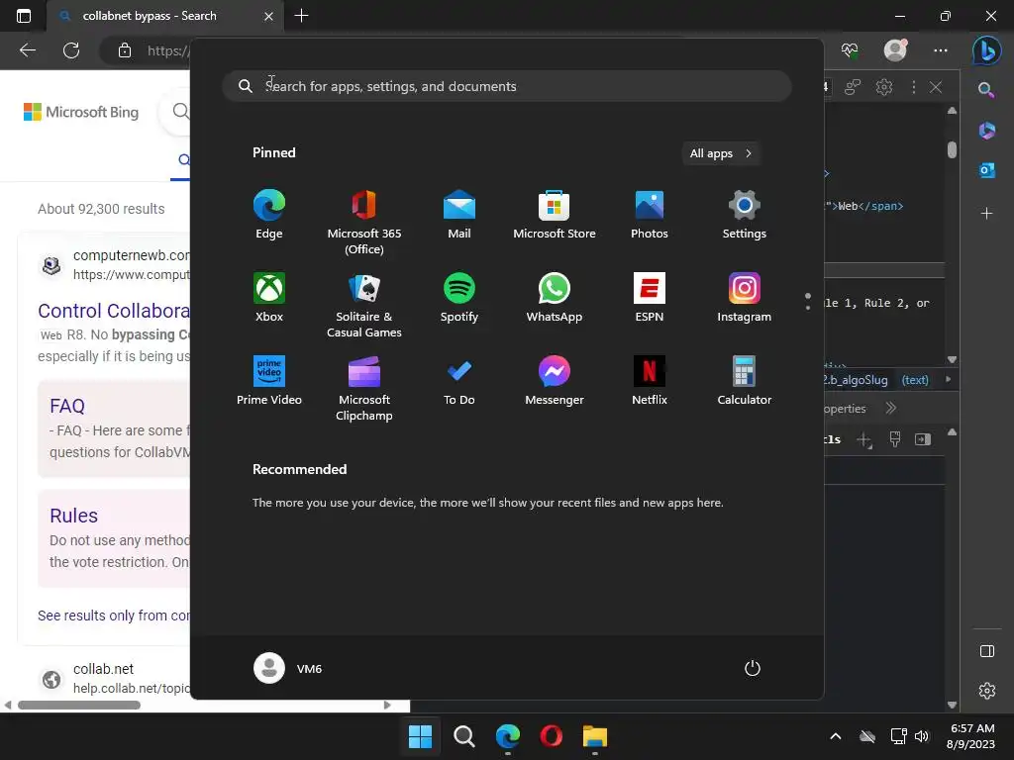Open the VM6 user account menu

[x=288, y=668]
